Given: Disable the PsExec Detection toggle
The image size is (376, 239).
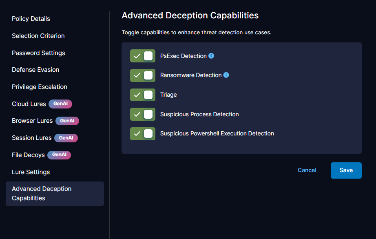Looking at the screenshot, I should point(143,56).
